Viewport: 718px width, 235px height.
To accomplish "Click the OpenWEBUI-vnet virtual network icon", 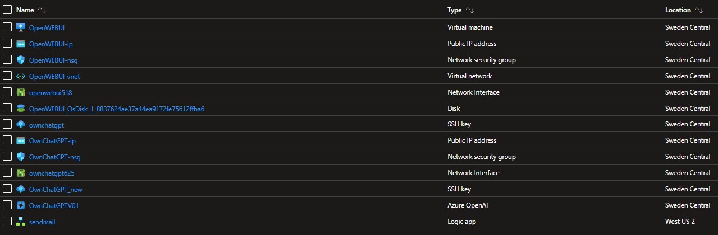I will (x=21, y=76).
